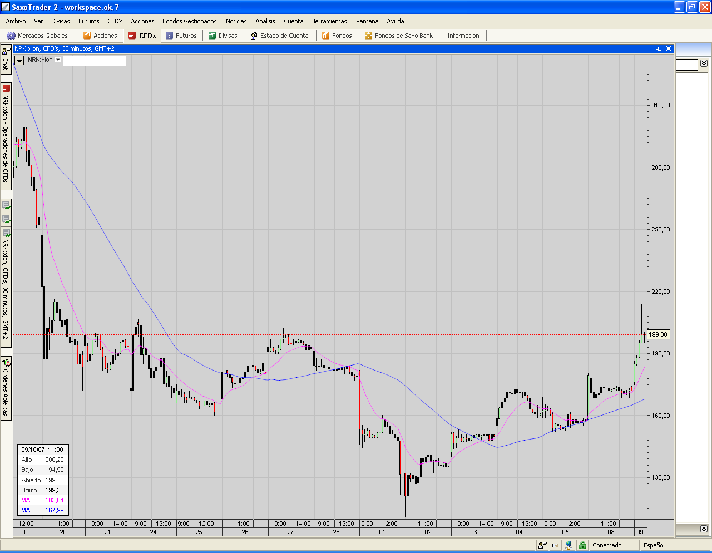The height and width of the screenshot is (553, 712).
Task: Click the Futuros tab icon
Action: (170, 36)
